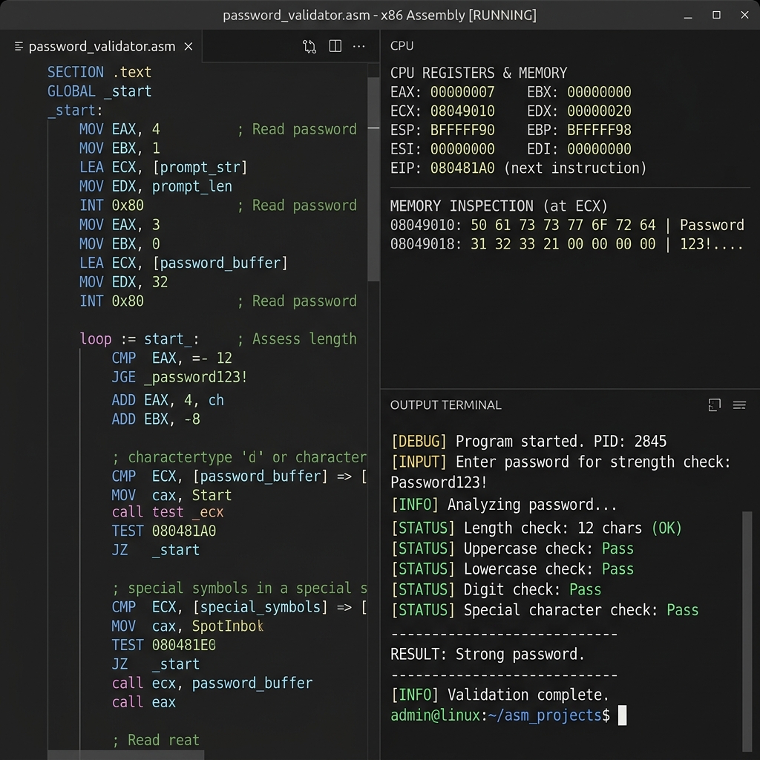760x760 pixels.
Task: Close the assembly editor window
Action: click(x=744, y=15)
